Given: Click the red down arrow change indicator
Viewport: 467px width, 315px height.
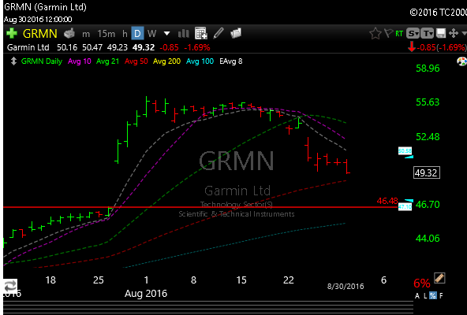Looking at the screenshot, I should pos(412,47).
